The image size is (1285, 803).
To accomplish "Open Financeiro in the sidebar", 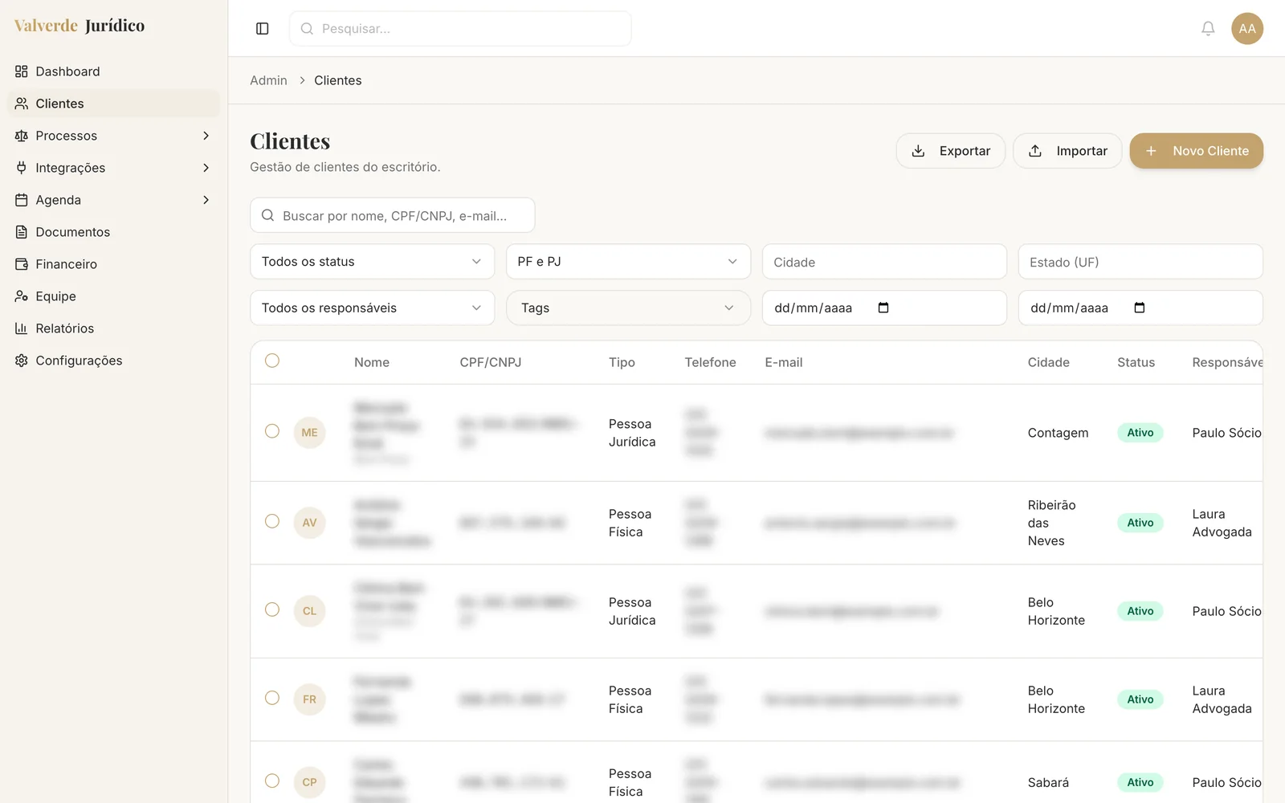I will (x=113, y=264).
